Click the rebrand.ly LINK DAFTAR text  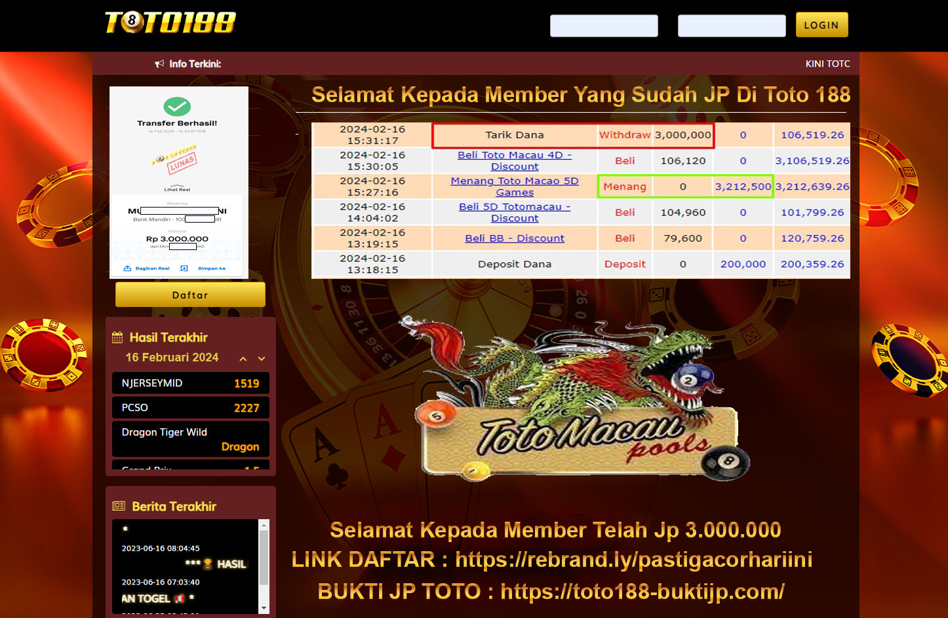552,559
